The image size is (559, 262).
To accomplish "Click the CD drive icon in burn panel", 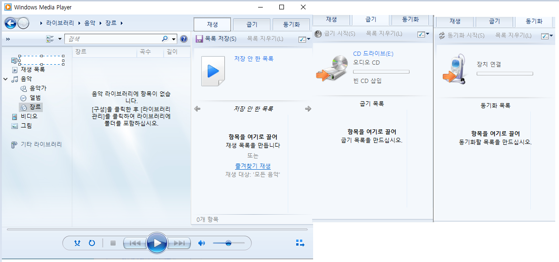I will coord(332,68).
